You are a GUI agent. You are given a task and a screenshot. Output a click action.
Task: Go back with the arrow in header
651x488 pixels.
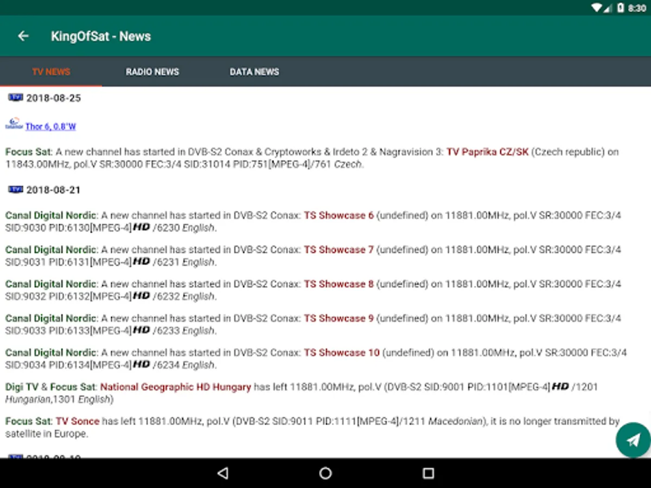point(23,36)
